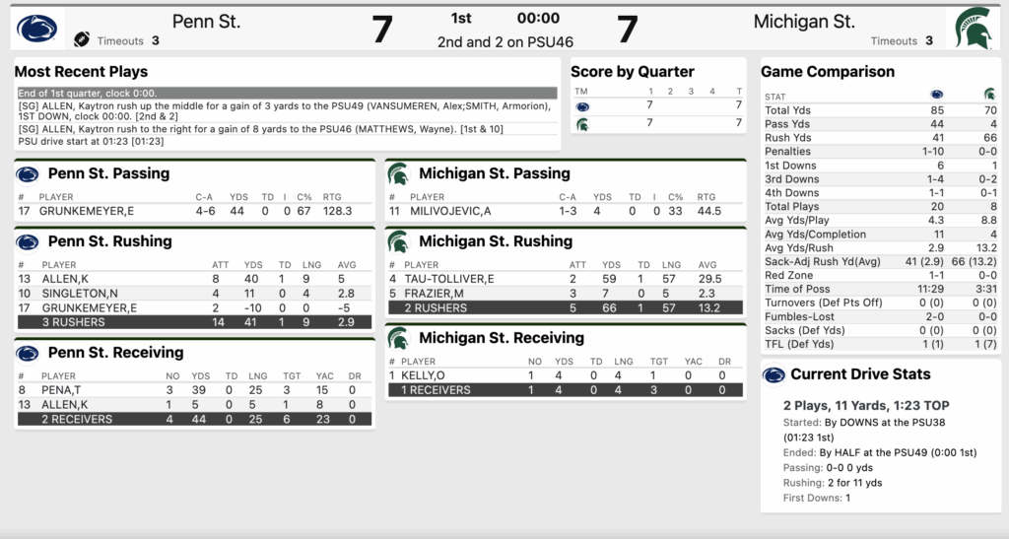Click the football possession icon beside Penn St. timeouts
The image size is (1009, 539).
[x=82, y=40]
